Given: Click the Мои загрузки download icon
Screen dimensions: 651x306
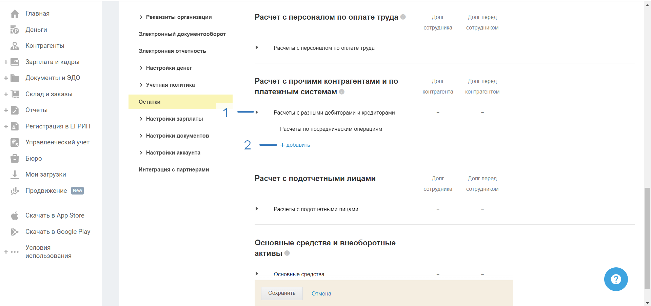Looking at the screenshot, I should (x=15, y=175).
